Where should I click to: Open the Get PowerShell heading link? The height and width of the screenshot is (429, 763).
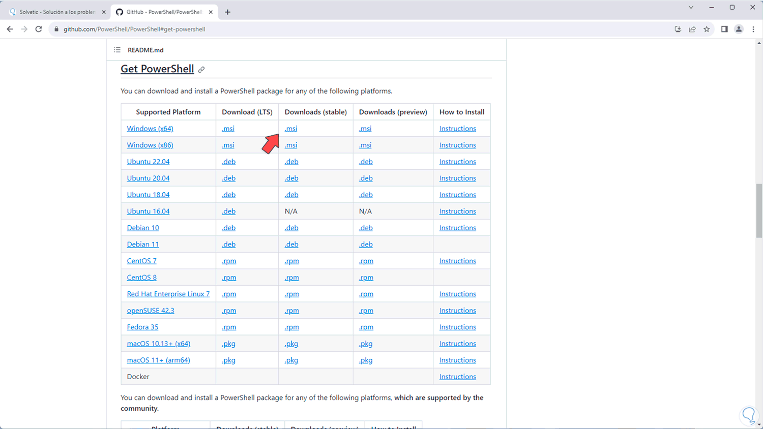click(157, 69)
